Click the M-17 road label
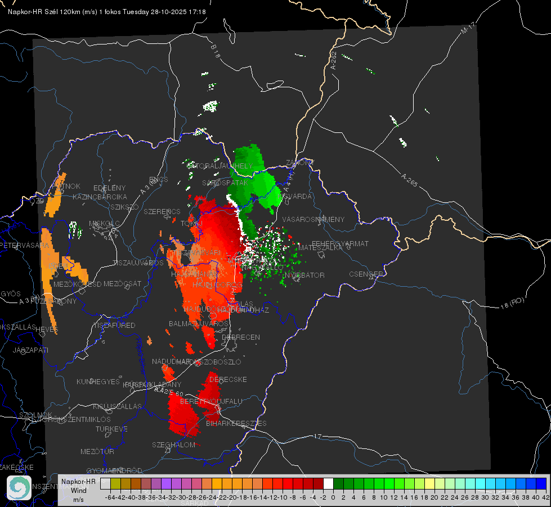The image size is (551, 507). 468,28
